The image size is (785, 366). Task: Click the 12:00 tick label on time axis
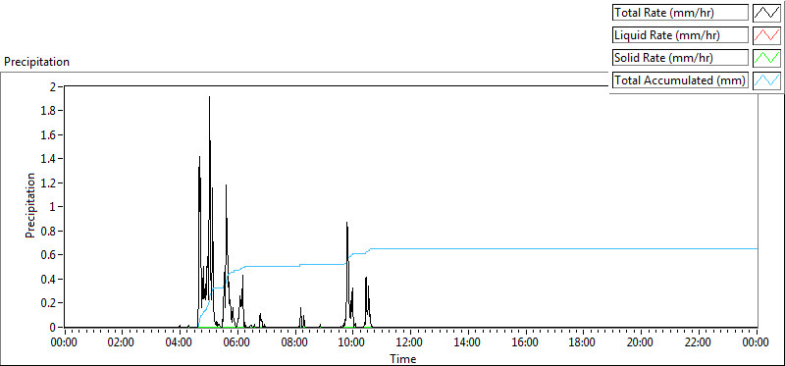click(x=410, y=343)
